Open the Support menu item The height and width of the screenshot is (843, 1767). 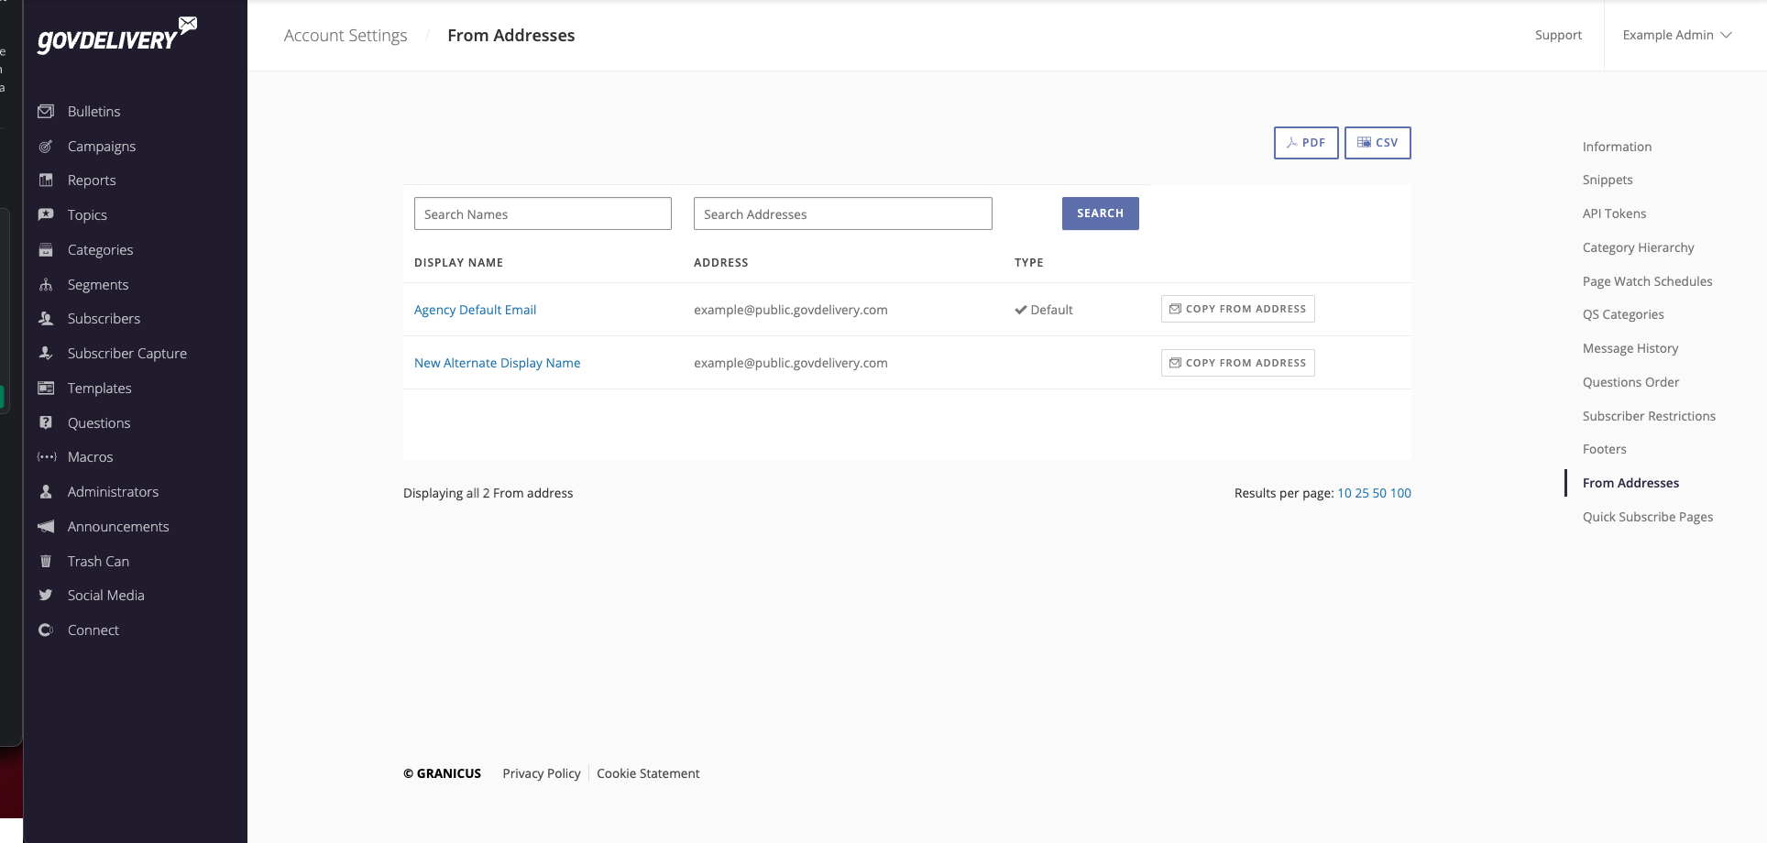[x=1558, y=35]
